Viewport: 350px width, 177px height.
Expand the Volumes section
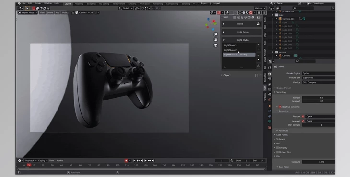click(x=280, y=139)
